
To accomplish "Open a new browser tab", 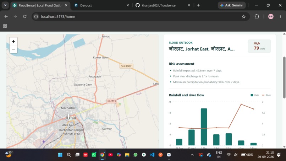I will (x=198, y=5).
